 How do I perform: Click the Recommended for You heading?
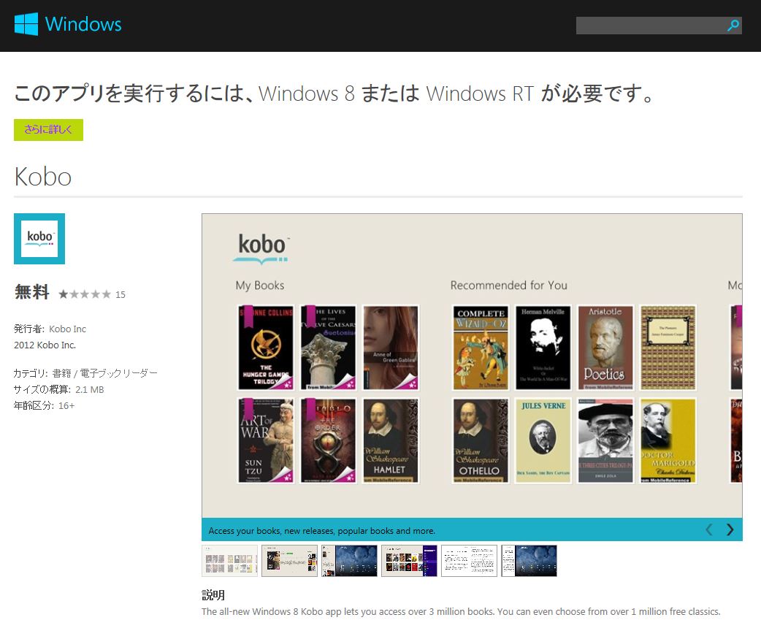tap(508, 286)
